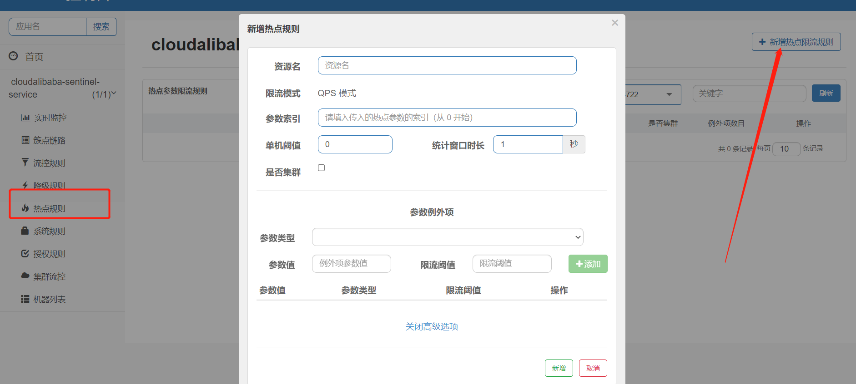This screenshot has width=856, height=384.
Task: Click the 是否集群 column header in table
Action: click(x=663, y=123)
